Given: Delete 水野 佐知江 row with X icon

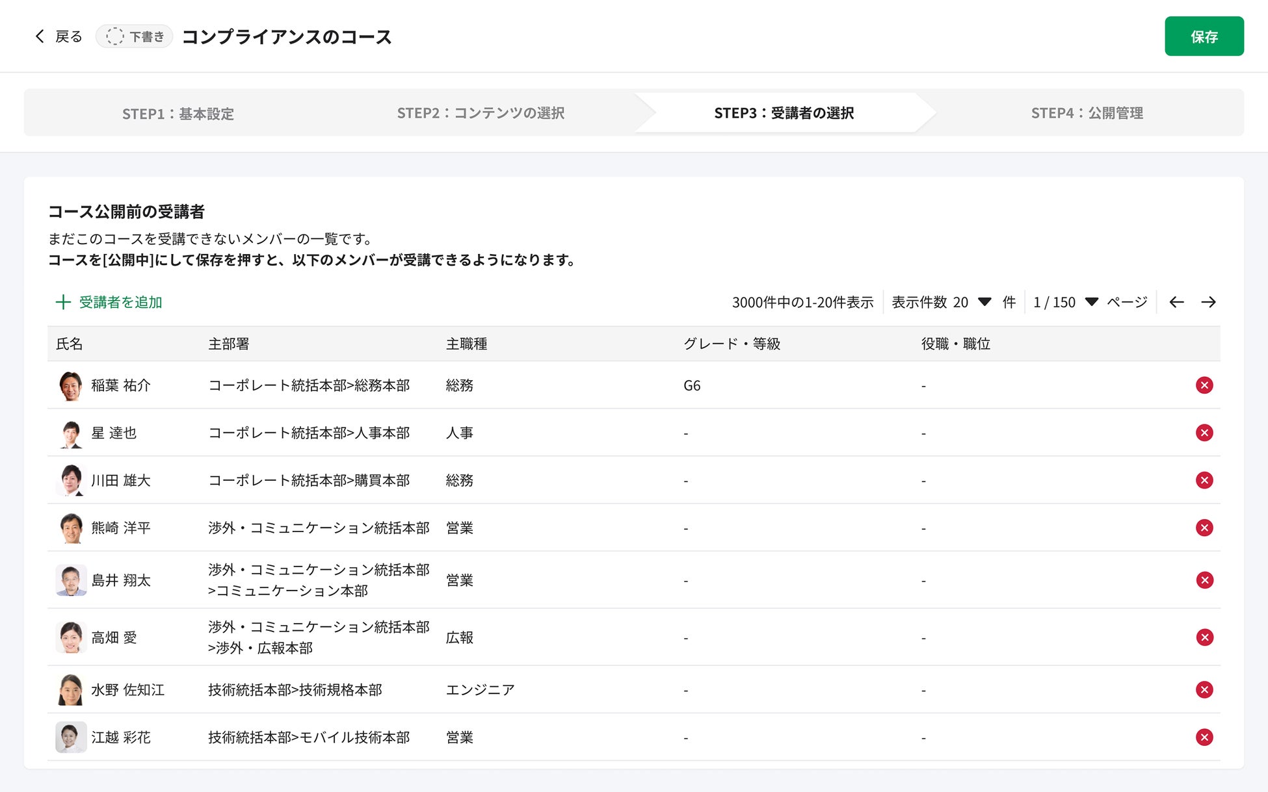Looking at the screenshot, I should point(1204,690).
